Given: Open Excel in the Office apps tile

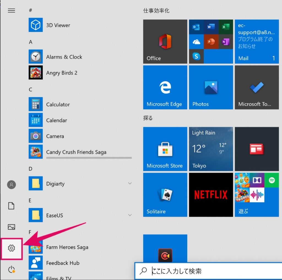Looking at the screenshot, I should click(x=226, y=27).
